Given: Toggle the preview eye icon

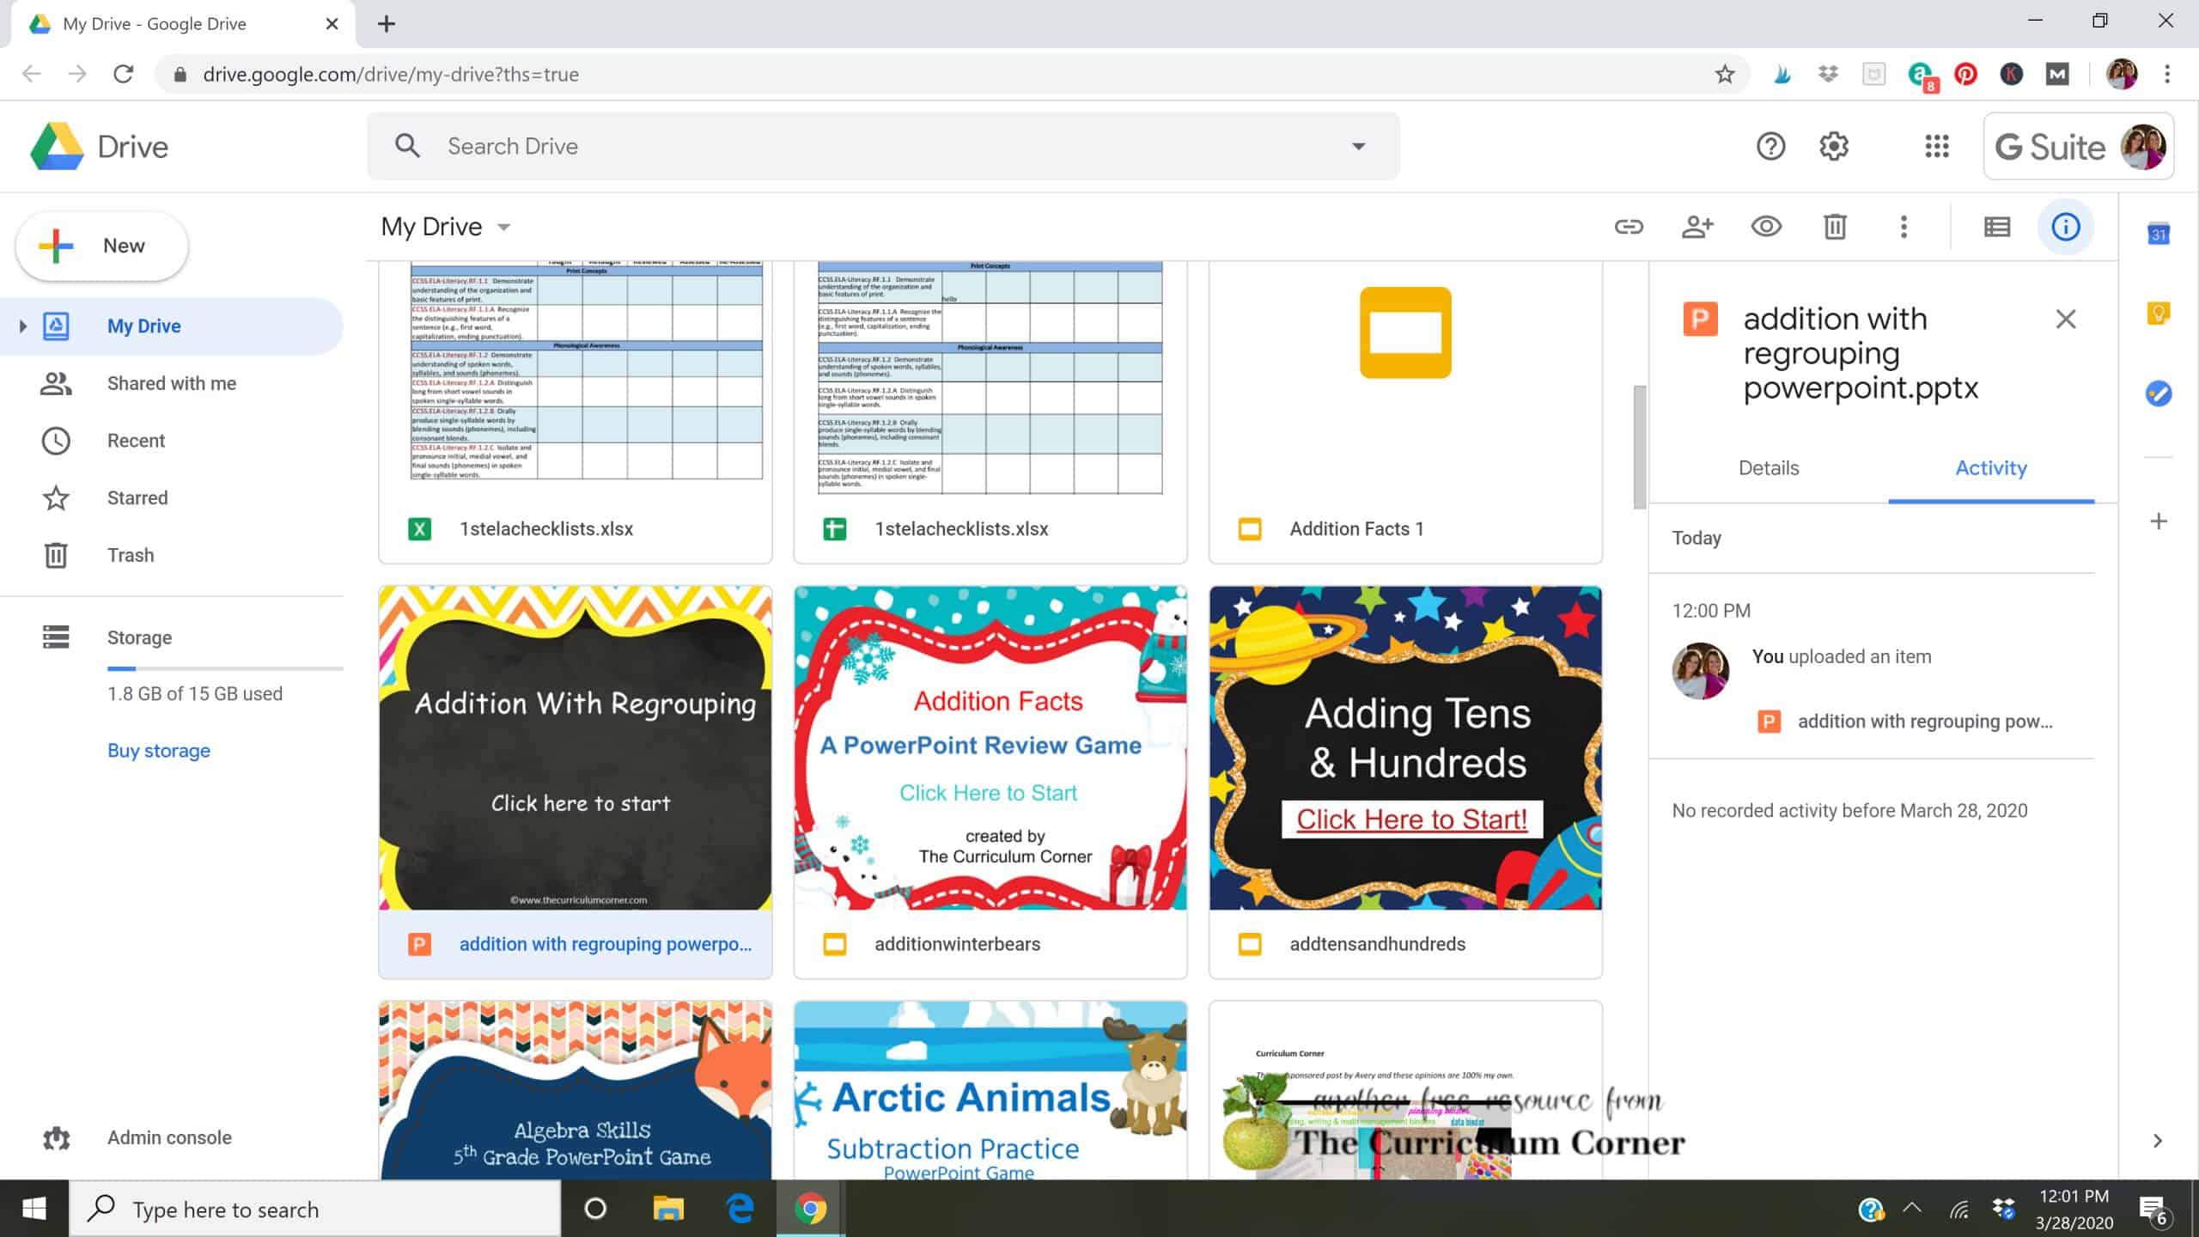Looking at the screenshot, I should pyautogui.click(x=1766, y=227).
